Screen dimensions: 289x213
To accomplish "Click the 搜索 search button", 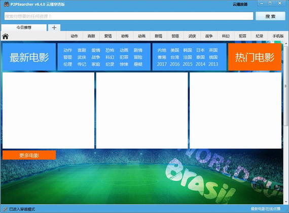I will click(270, 16).
